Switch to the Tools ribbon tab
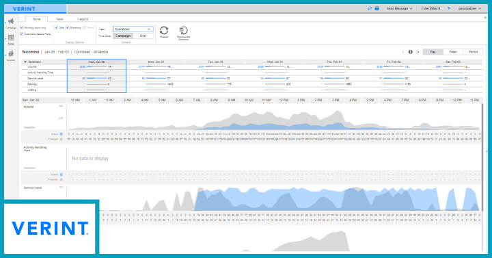Image resolution: width=492 pixels, height=258 pixels. tap(59, 19)
